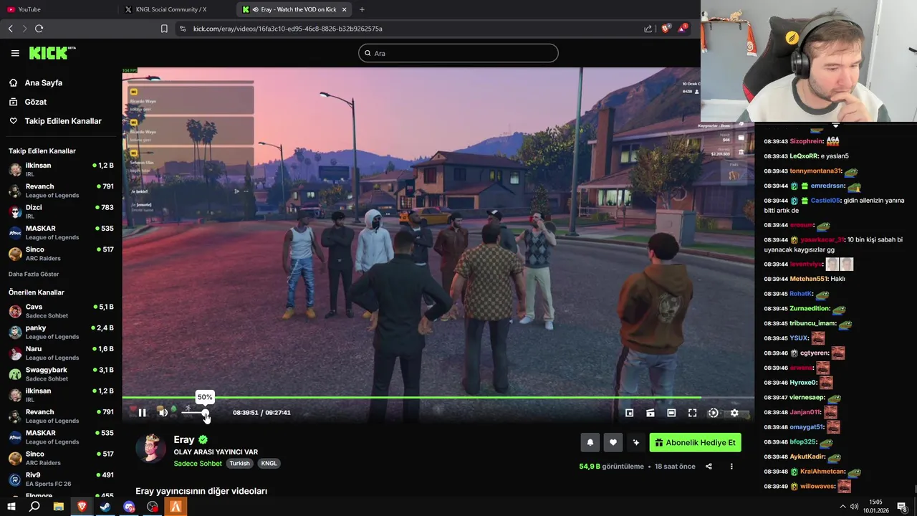Share page from address bar icon
The height and width of the screenshot is (516, 917).
[x=648, y=29]
